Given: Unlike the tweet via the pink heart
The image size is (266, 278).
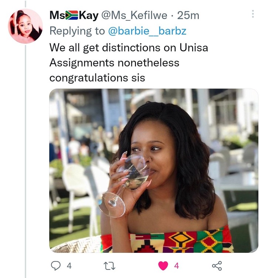Looking at the screenshot, I should (x=163, y=265).
